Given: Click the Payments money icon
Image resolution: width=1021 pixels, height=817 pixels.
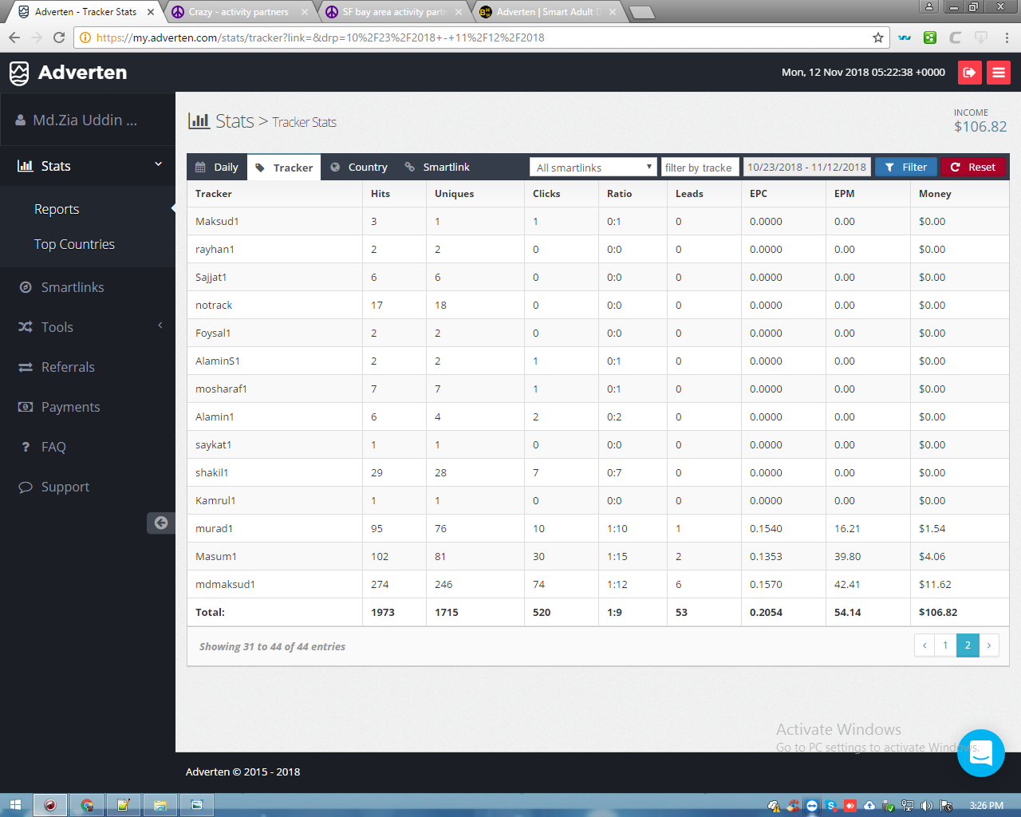Looking at the screenshot, I should point(26,407).
